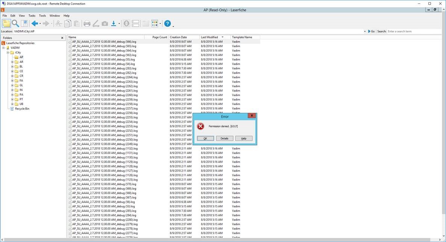Viewport: 446px width, 242px height.
Task: Click the colored grid view icon
Action: [x=155, y=24]
